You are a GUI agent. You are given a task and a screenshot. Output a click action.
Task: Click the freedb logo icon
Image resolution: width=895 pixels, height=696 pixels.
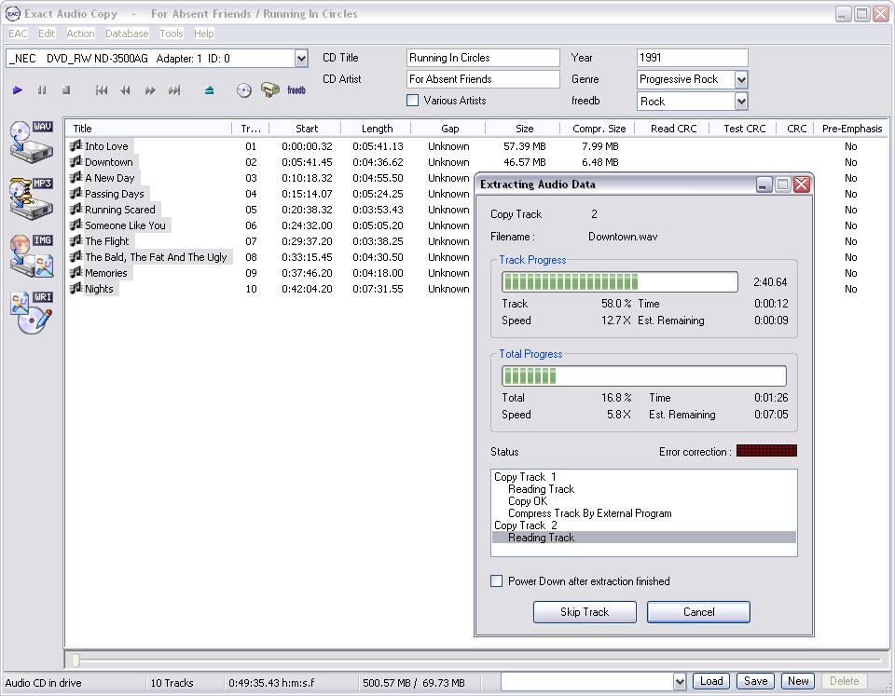pos(296,90)
